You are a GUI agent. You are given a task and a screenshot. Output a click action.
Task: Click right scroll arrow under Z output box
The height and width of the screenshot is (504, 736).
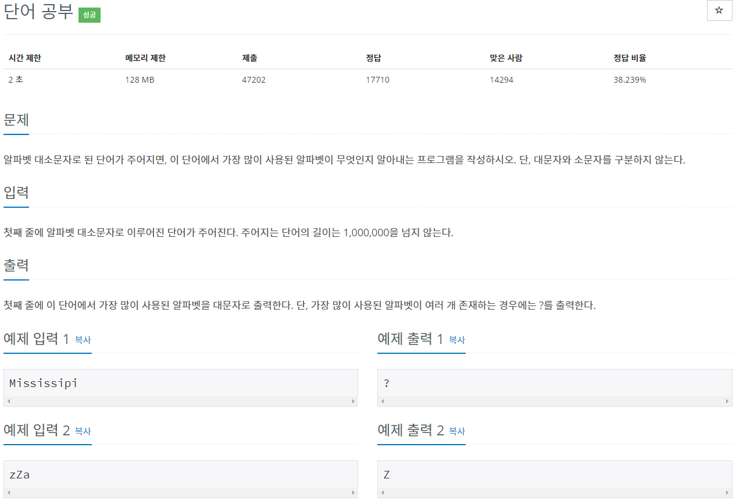click(727, 493)
